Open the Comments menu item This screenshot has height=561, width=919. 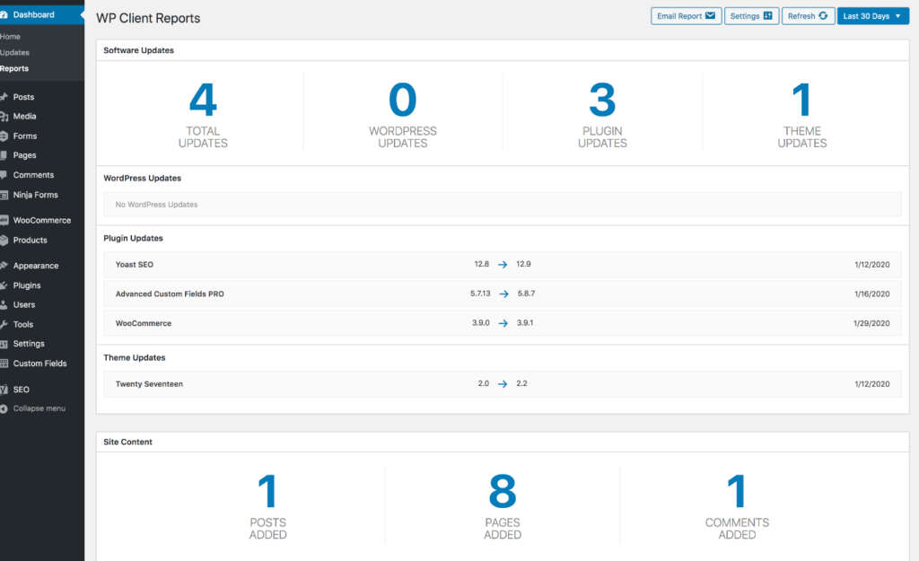(x=33, y=175)
